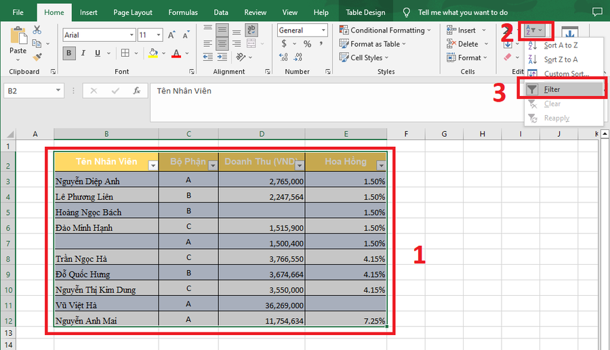Click Cell Styles button
The image size is (610, 350).
(364, 58)
